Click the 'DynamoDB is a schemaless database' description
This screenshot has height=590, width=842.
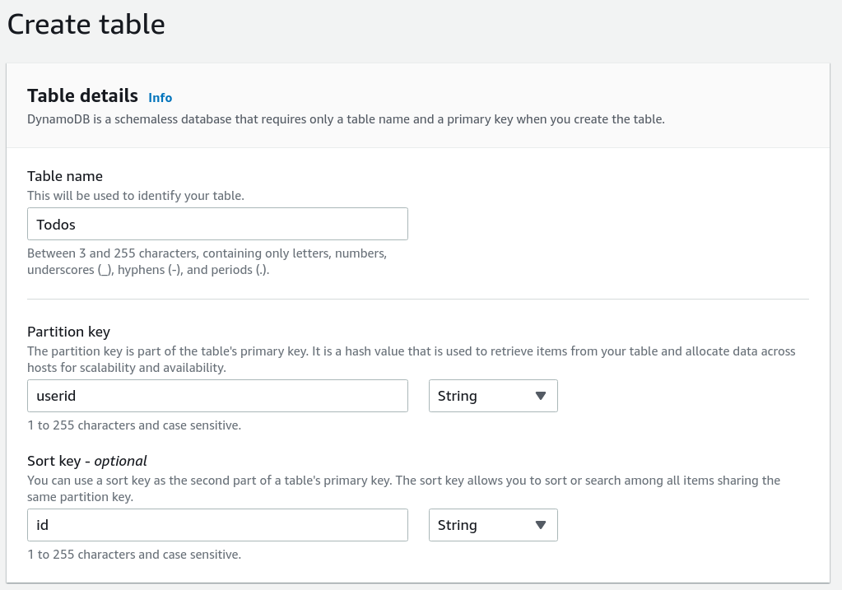(346, 119)
